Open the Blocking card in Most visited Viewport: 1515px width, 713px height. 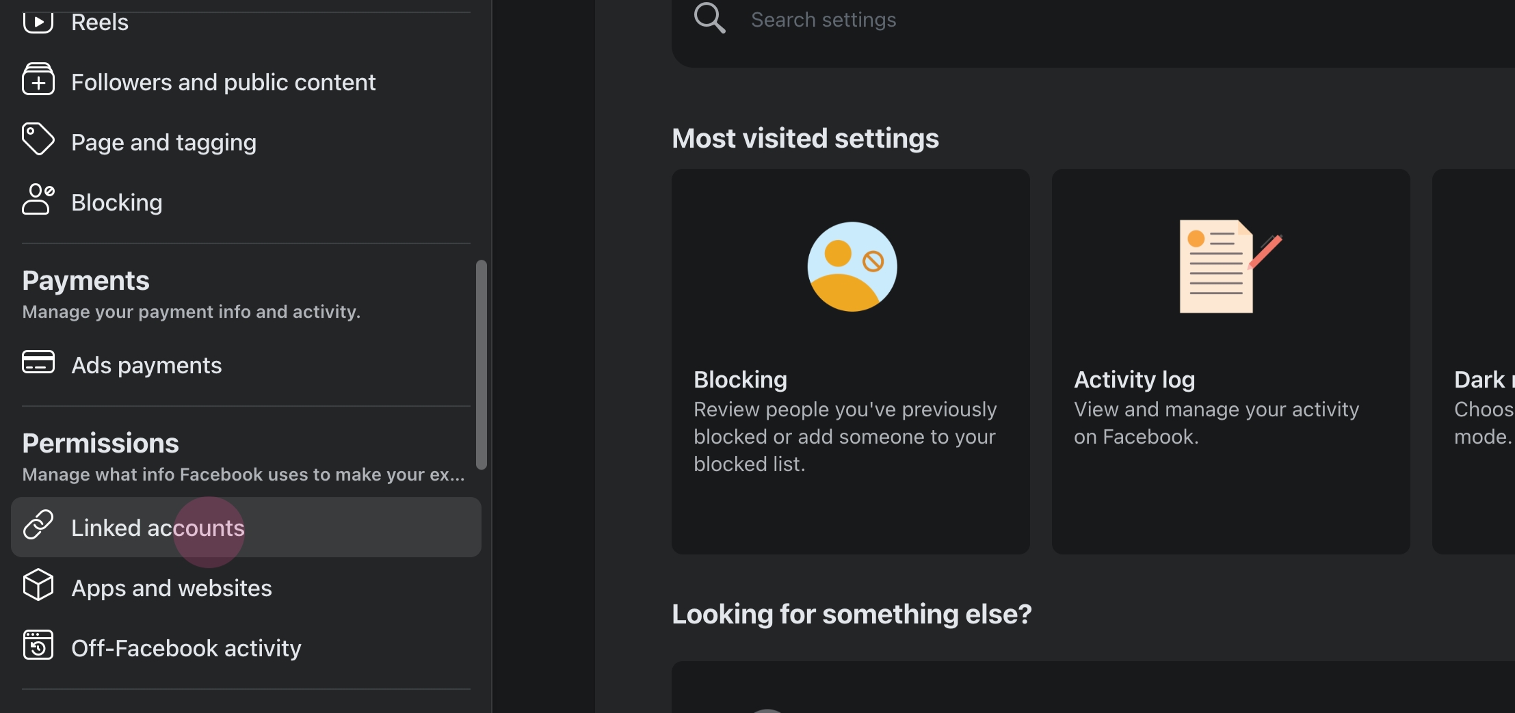coord(850,361)
